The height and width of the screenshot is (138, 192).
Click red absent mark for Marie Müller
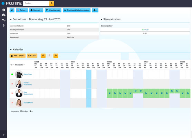tap(12, 103)
